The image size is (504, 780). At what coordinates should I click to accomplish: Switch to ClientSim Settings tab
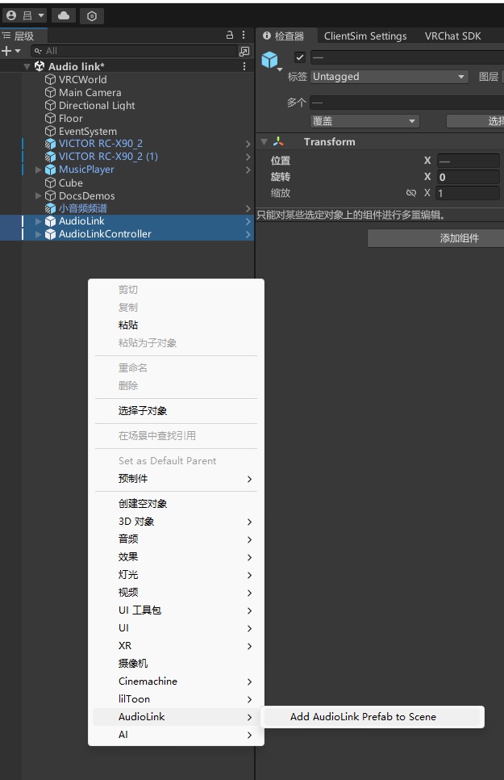point(365,36)
